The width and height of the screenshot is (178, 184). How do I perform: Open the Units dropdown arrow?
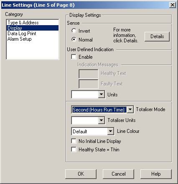(101, 94)
